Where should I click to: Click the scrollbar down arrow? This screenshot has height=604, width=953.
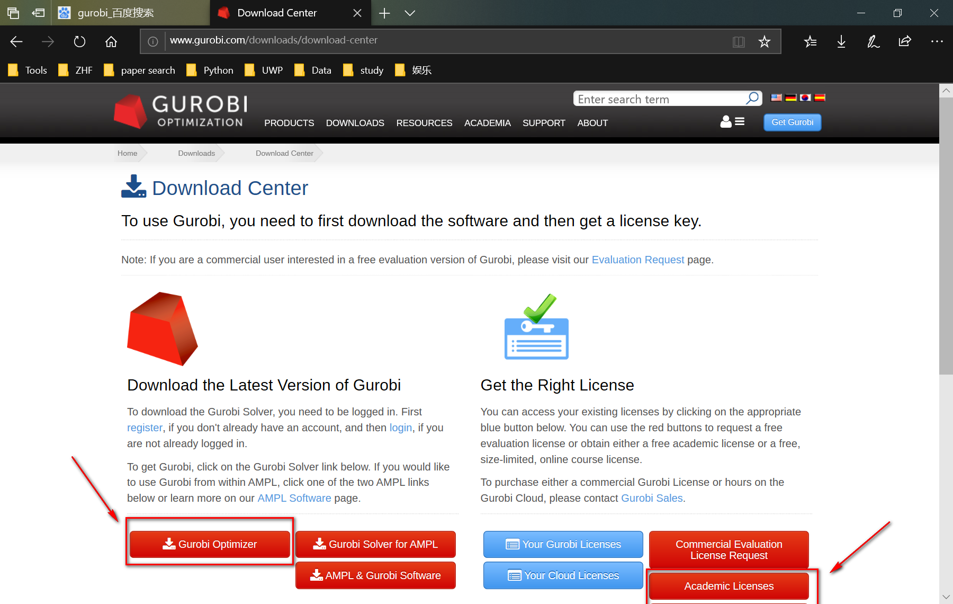946,597
